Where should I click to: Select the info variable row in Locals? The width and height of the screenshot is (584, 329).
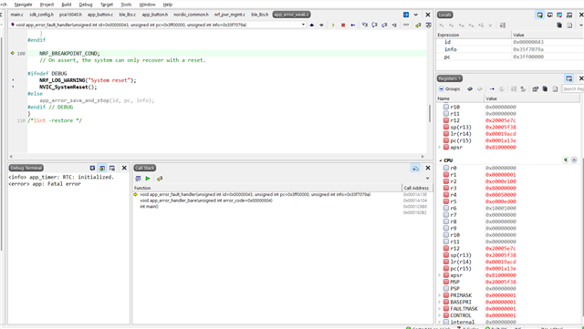(x=510, y=49)
